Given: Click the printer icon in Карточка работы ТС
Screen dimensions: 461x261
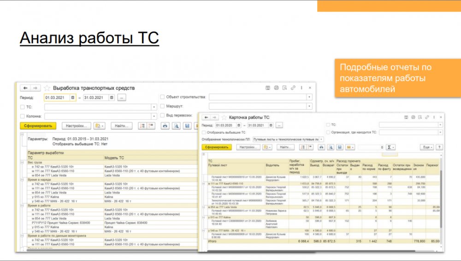Looking at the screenshot, I should coord(321,147).
